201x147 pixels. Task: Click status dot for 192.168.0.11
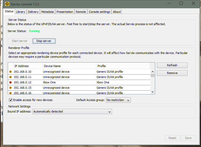tap(10, 77)
